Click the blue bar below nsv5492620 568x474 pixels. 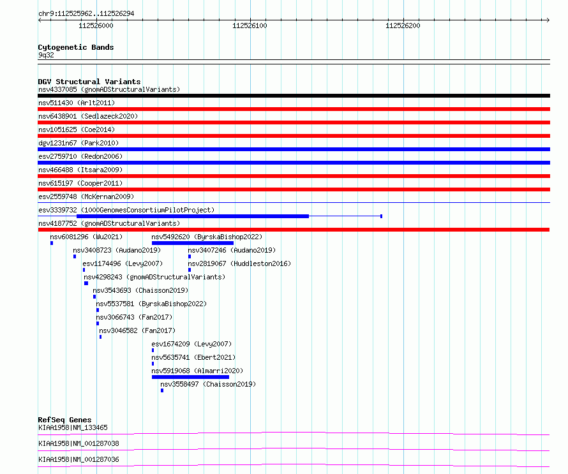click(193, 243)
